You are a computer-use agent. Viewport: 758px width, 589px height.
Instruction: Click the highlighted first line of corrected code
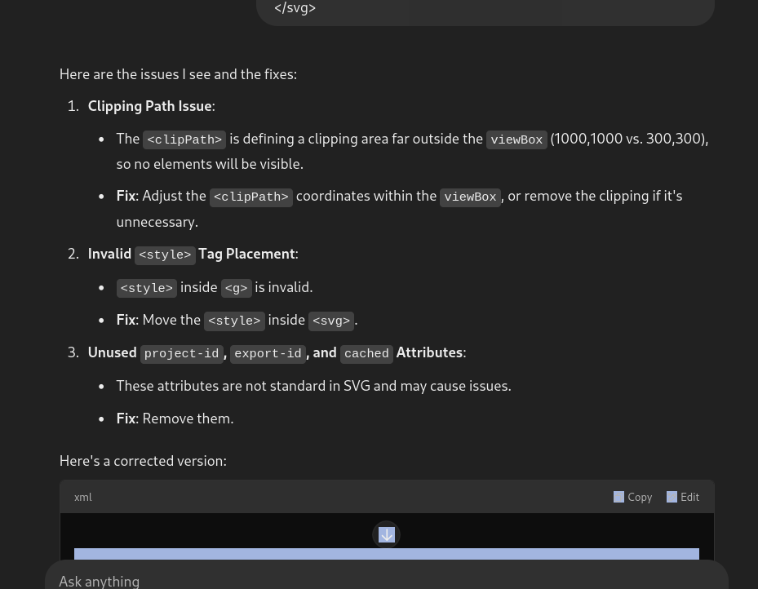[386, 554]
